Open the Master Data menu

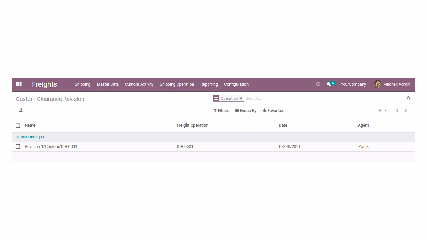[108, 84]
